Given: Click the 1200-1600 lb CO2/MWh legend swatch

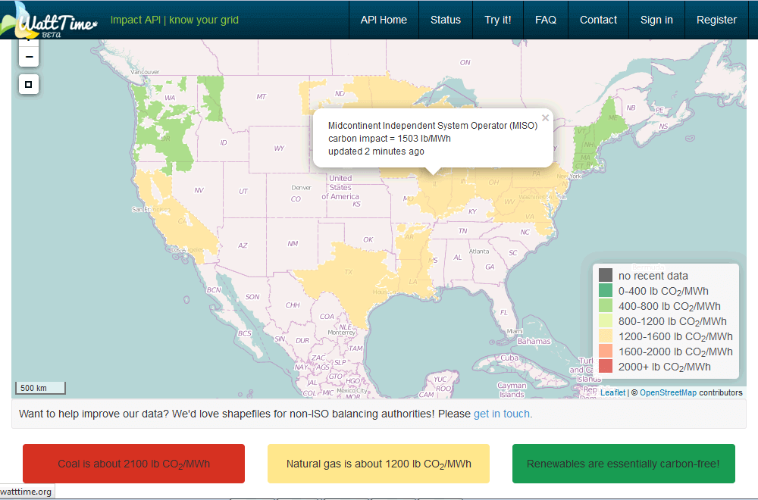Looking at the screenshot, I should (606, 336).
